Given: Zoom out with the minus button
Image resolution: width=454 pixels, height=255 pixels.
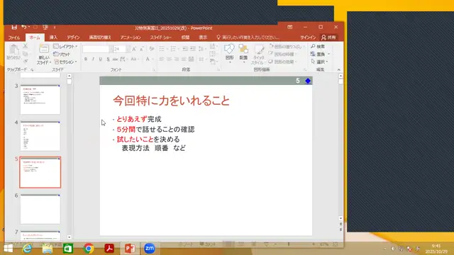Looking at the screenshot, I should 275,244.
